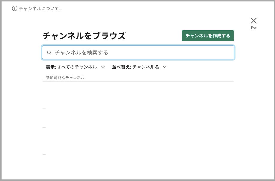Expand the chevron beside チャンネル名
This screenshot has width=275, height=181.
[164, 67]
